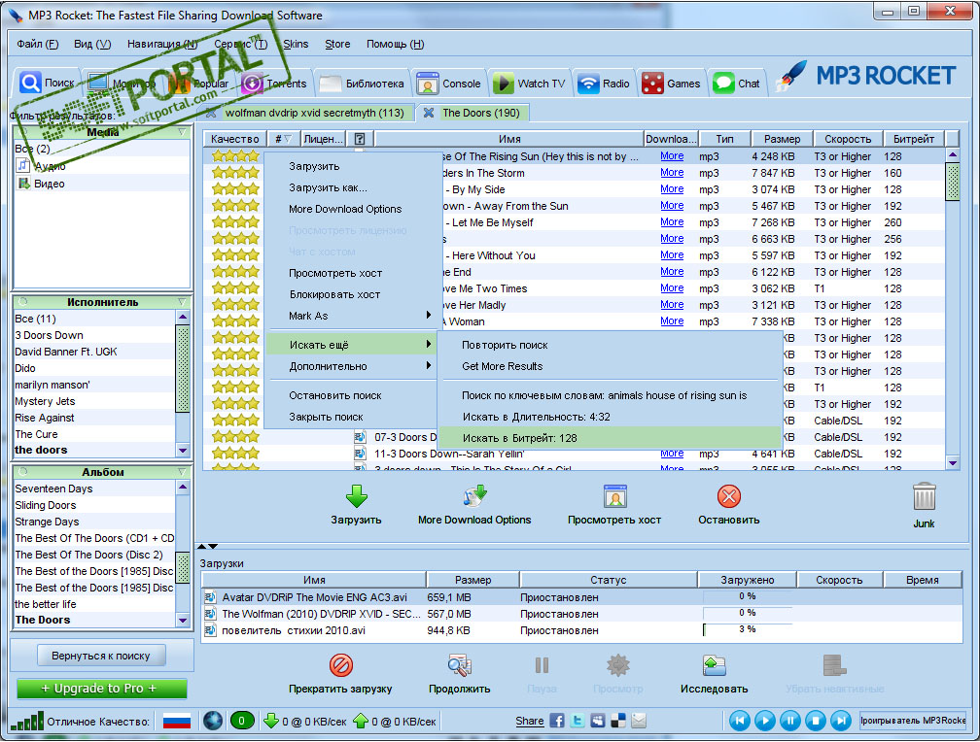Screen dimensions: 980x742
Task: Click the player play button
Action: pyautogui.click(x=764, y=721)
